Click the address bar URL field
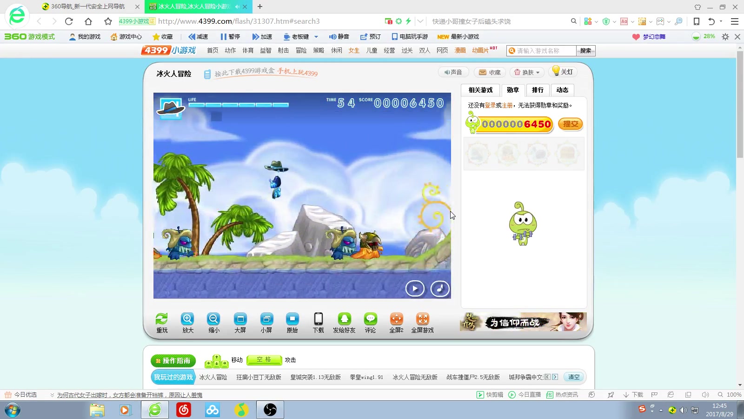Image resolution: width=744 pixels, height=419 pixels. [270, 21]
